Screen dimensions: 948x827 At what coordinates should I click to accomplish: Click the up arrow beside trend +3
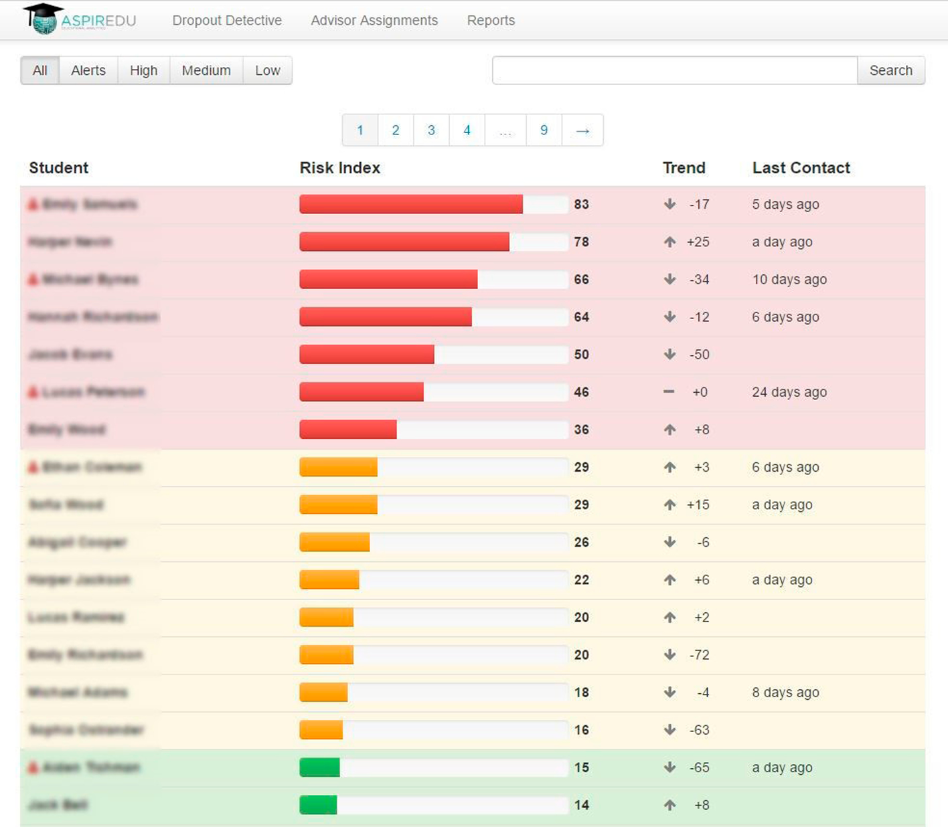(x=669, y=467)
